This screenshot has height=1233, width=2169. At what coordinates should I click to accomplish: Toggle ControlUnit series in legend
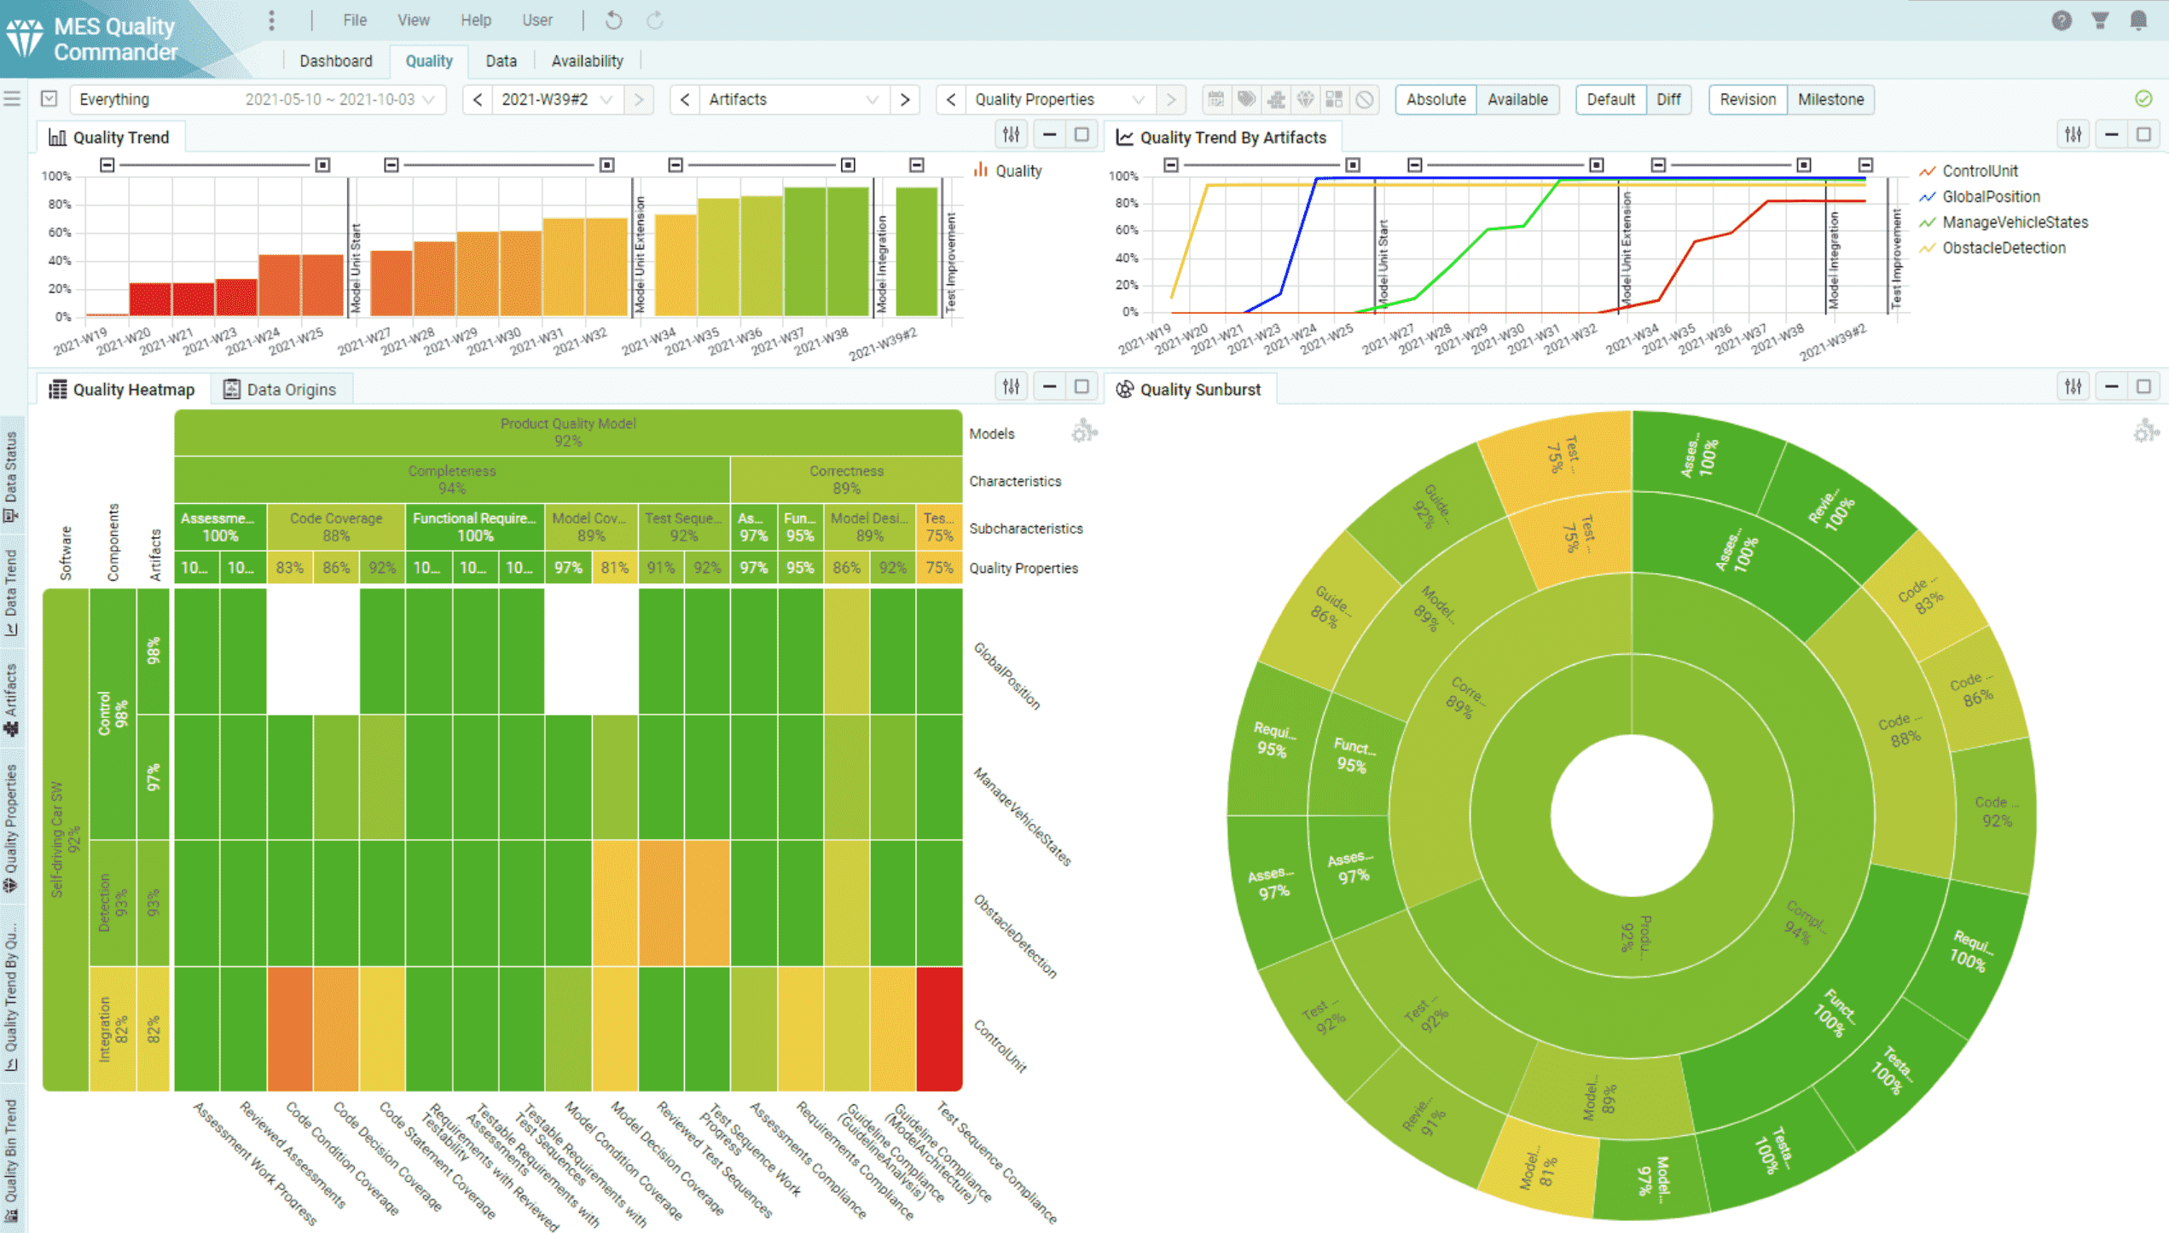point(1979,171)
